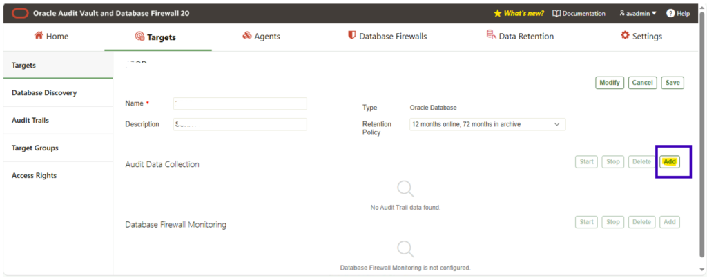Open the Documentation link
Screen dimensions: 707x280
(x=579, y=14)
